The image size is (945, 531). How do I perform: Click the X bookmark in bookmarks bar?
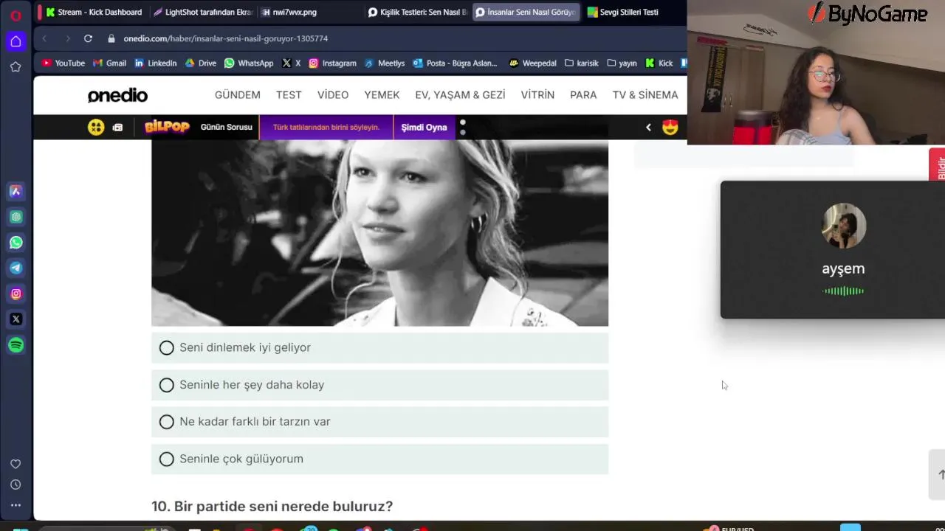[291, 63]
